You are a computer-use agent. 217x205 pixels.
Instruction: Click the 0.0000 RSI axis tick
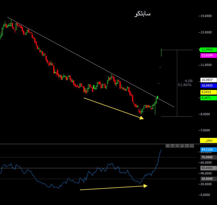point(205,195)
